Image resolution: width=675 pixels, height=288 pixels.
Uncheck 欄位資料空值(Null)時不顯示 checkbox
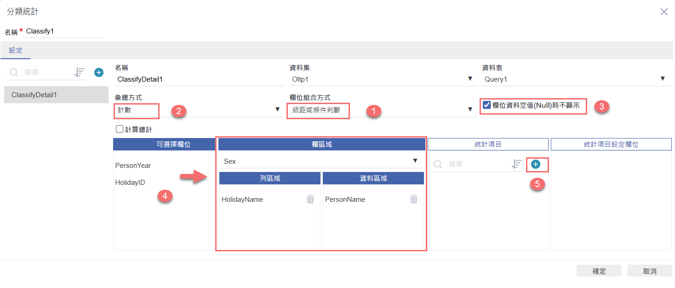pyautogui.click(x=487, y=105)
